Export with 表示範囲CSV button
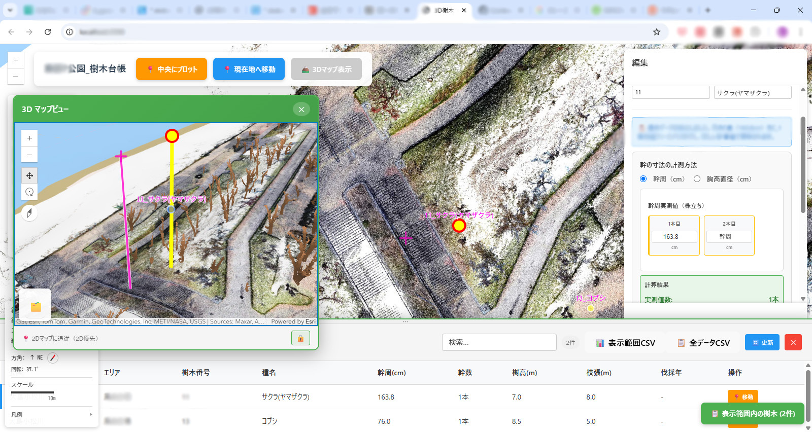The image size is (812, 432). click(x=625, y=343)
